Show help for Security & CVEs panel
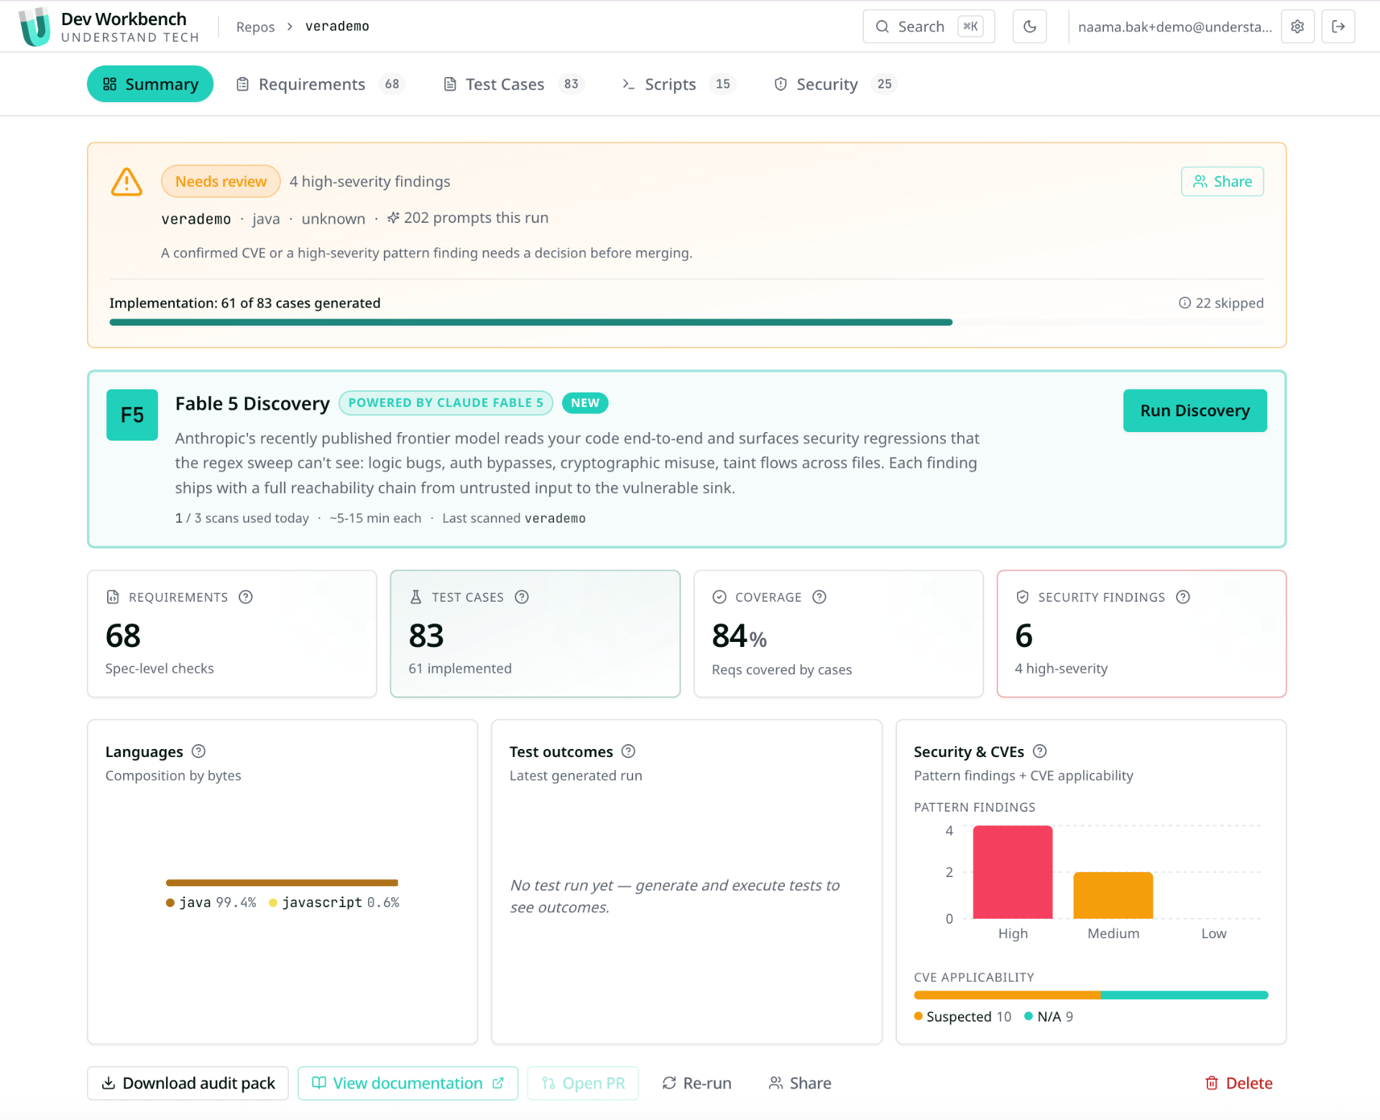 coord(1039,752)
